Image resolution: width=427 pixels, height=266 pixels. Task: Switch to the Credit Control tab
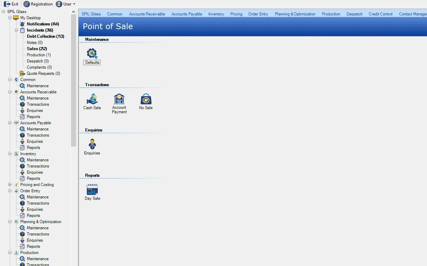[x=381, y=14]
